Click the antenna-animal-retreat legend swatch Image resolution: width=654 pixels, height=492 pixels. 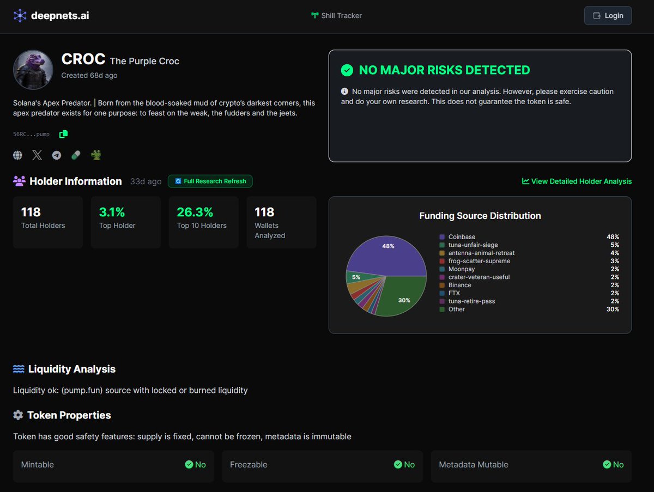click(442, 253)
